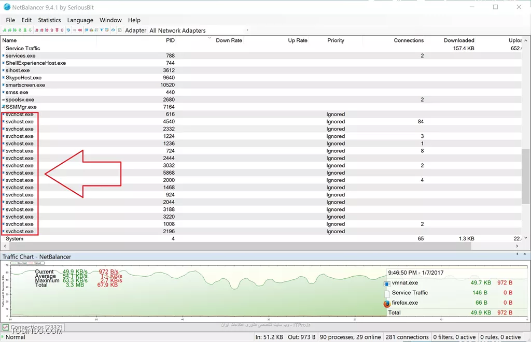Ignore upload traffic via fifth red icon
531x342 pixels.
(x=57, y=30)
